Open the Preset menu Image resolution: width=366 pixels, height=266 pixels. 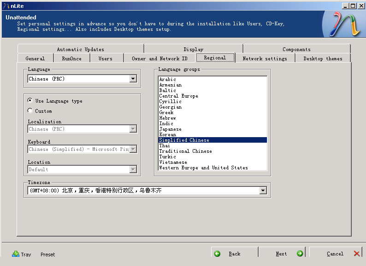pos(47,254)
